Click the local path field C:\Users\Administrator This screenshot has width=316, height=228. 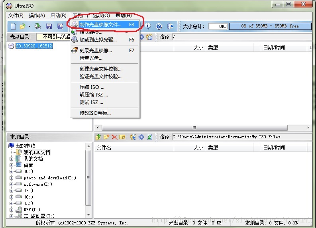pos(242,137)
